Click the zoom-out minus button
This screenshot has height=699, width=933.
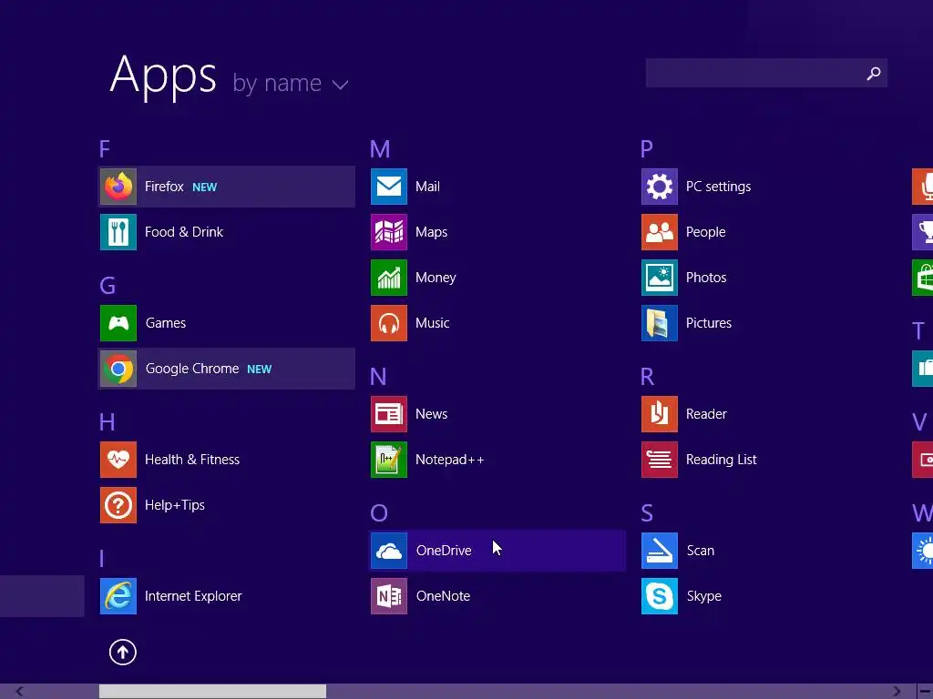[925, 692]
